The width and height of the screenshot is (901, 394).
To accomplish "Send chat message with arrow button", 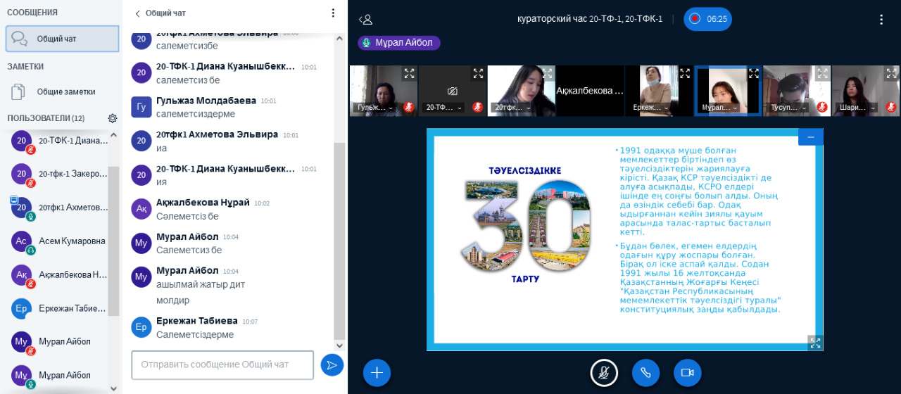I will point(332,364).
